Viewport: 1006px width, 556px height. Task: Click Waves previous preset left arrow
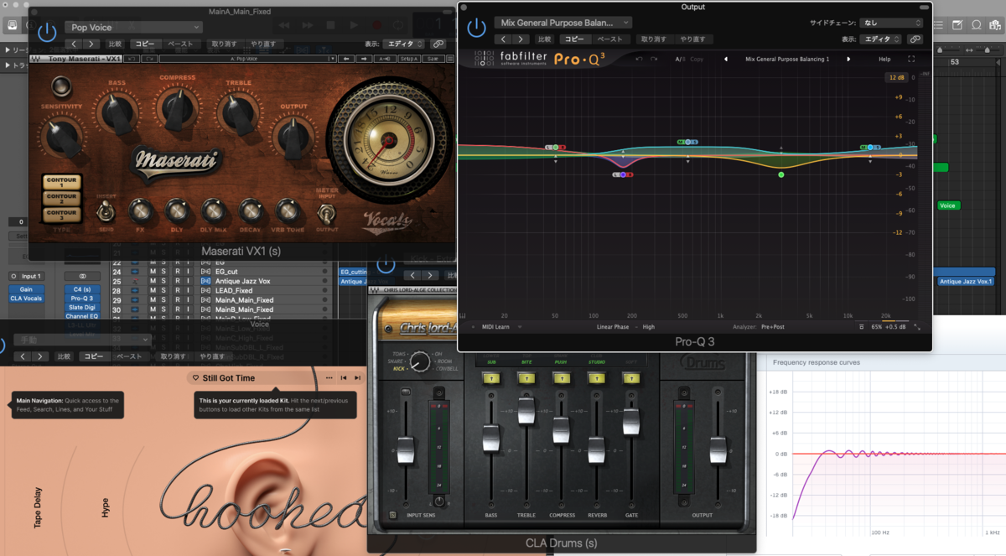coord(347,59)
